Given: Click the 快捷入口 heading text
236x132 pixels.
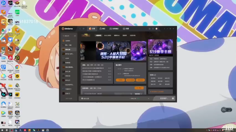Looking at the screenshot, I should (x=153, y=75).
